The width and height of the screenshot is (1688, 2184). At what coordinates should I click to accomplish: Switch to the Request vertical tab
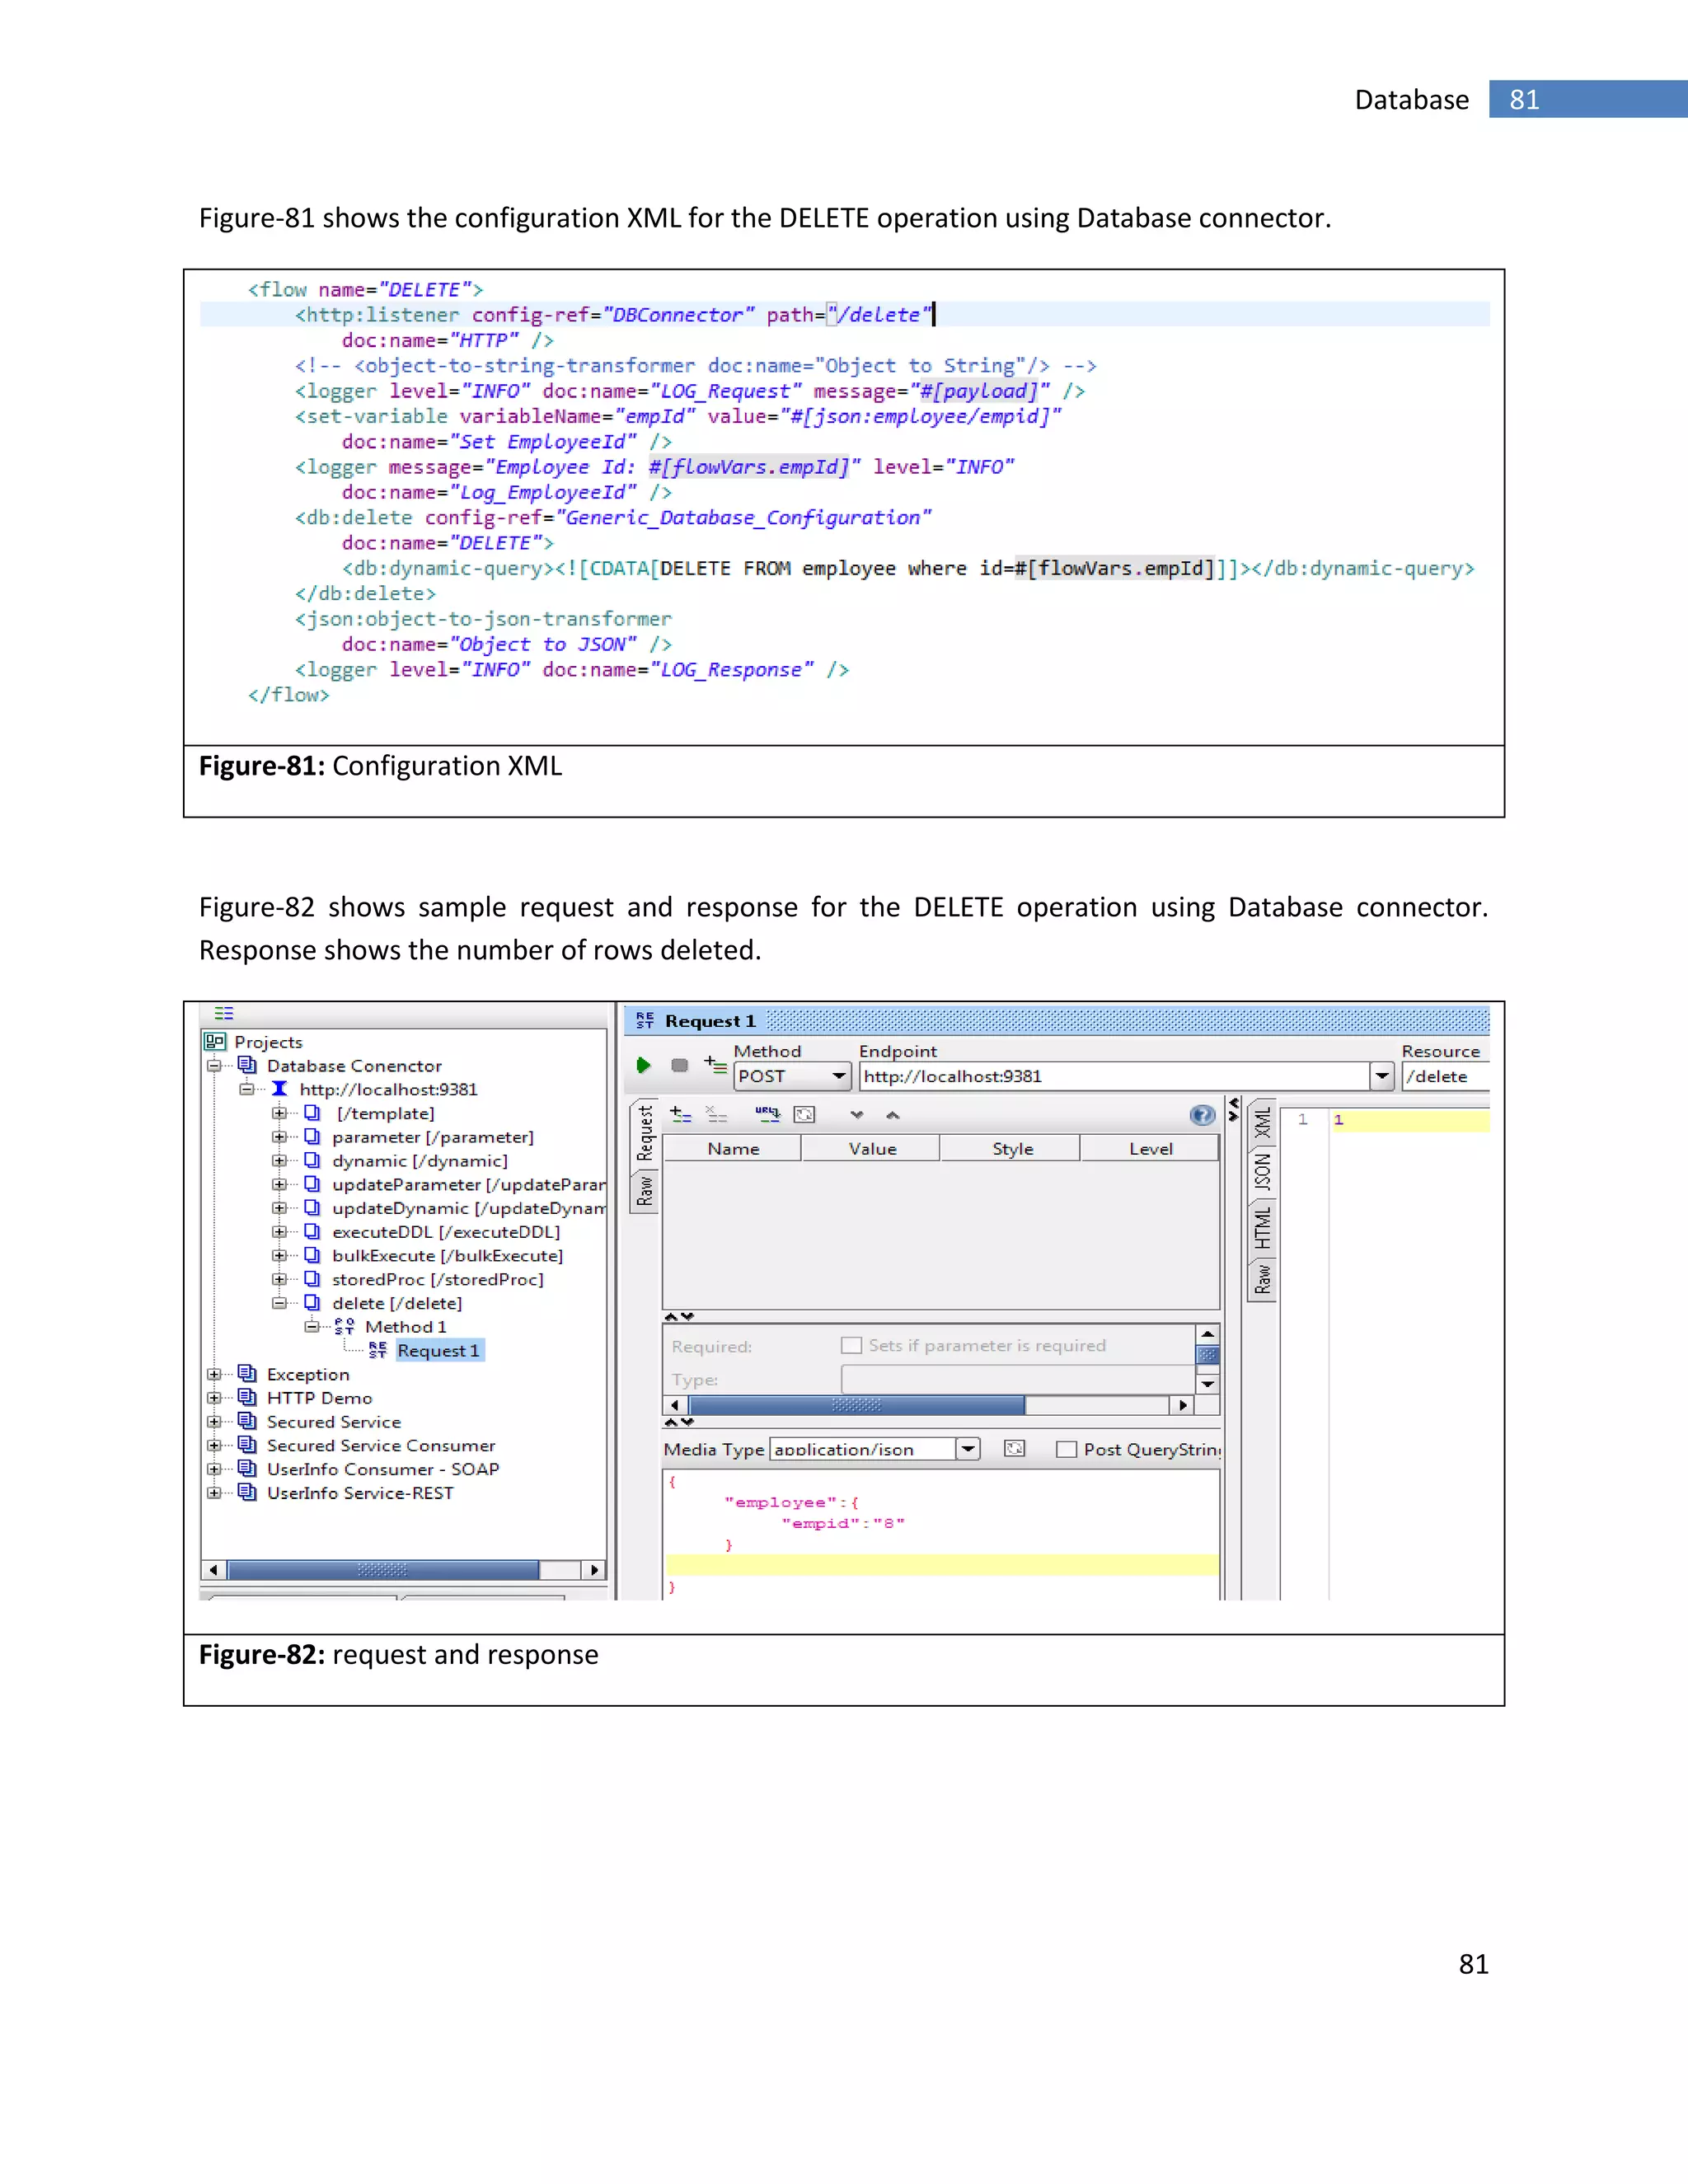pos(645,1133)
